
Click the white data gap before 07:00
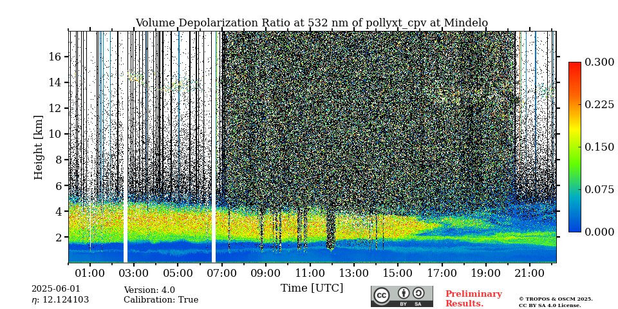pyautogui.click(x=214, y=147)
